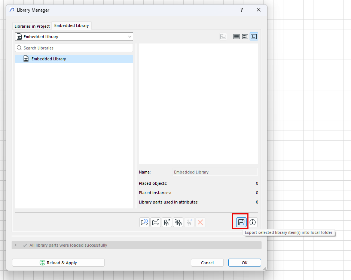Click the question mark help button
351x280 pixels.
242,10
